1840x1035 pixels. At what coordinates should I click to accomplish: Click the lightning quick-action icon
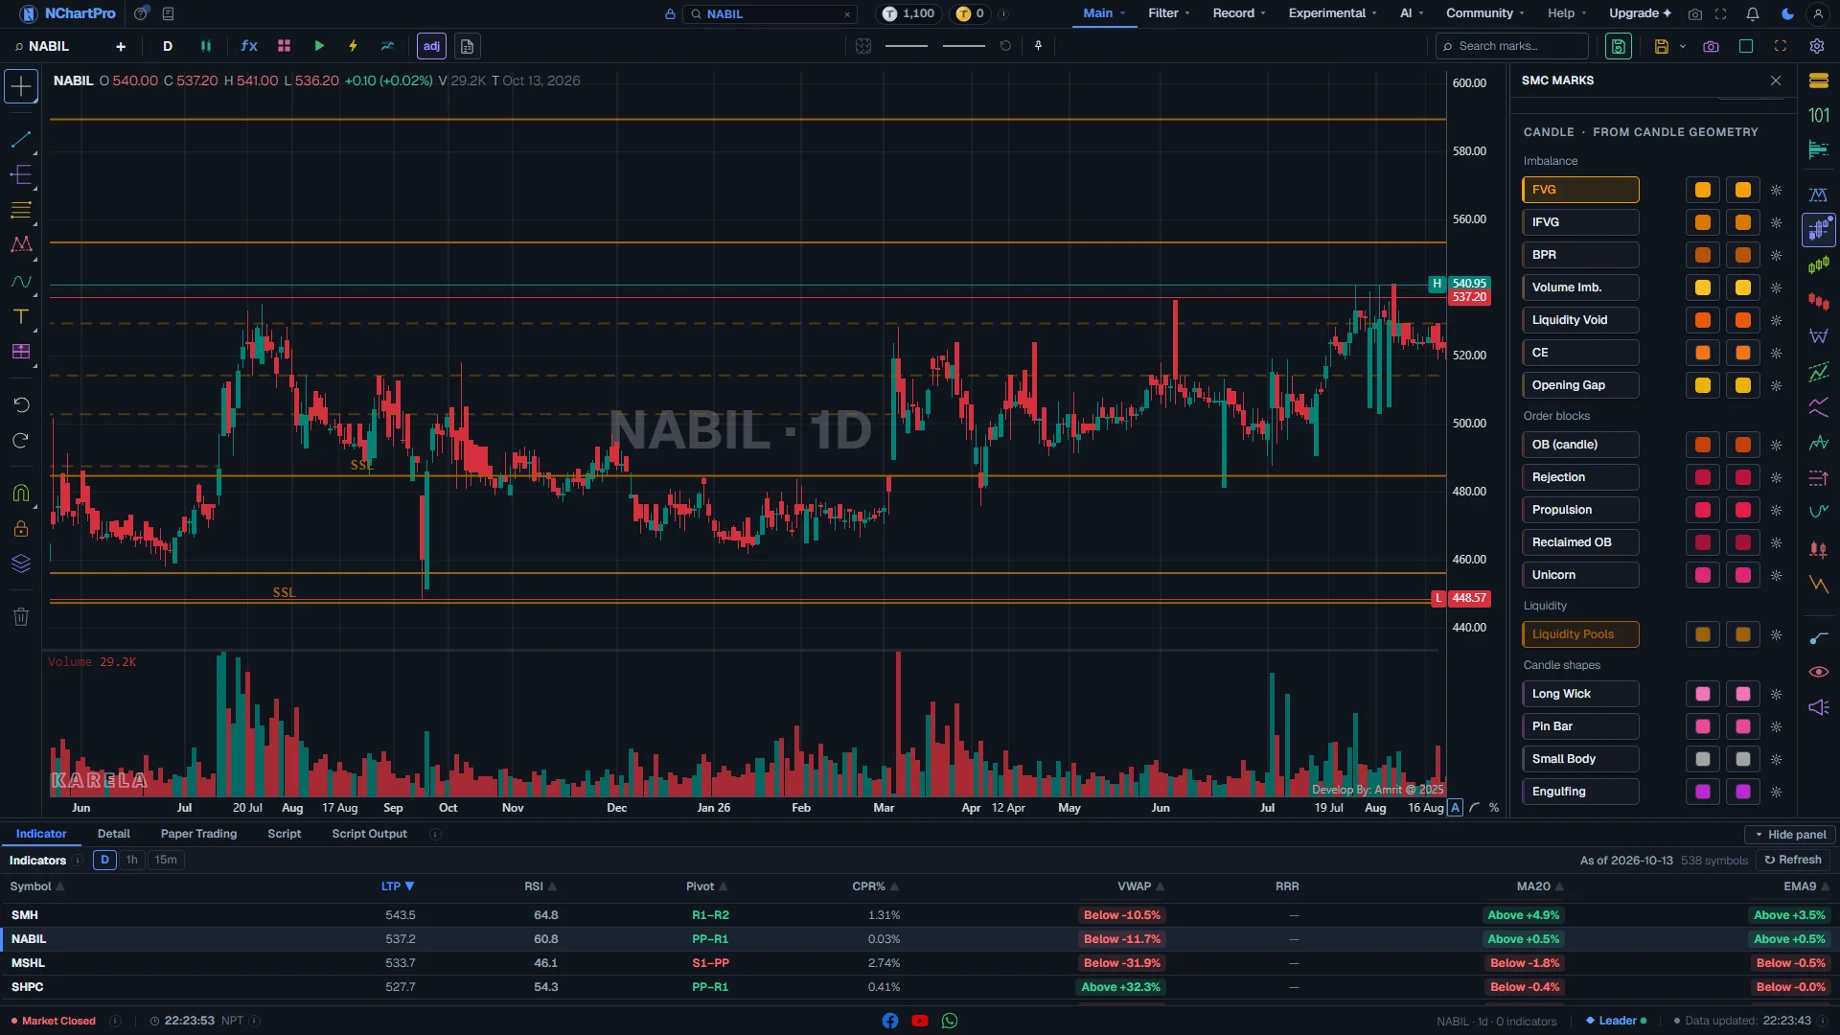[353, 46]
